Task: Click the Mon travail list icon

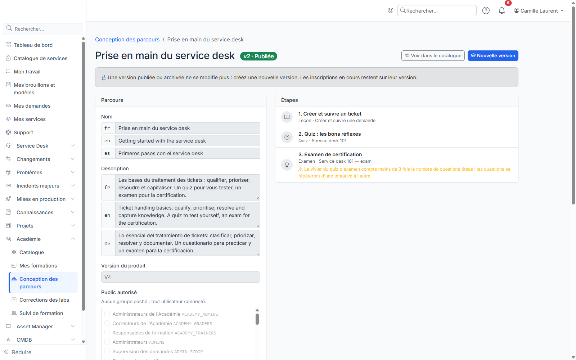Action: pyautogui.click(x=8, y=71)
